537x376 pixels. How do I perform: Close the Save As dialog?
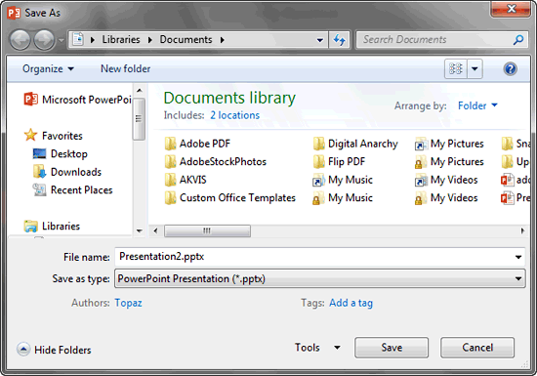tap(511, 9)
